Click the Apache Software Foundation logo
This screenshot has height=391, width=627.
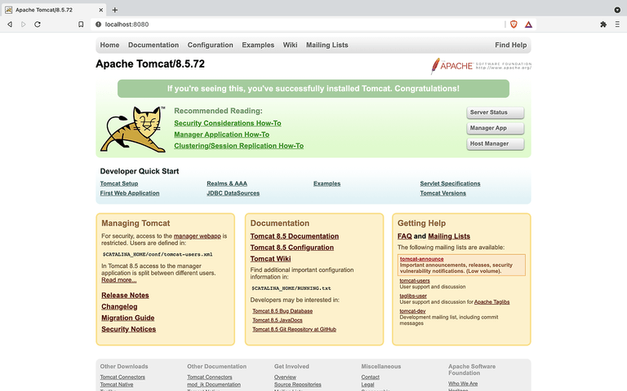(x=481, y=66)
